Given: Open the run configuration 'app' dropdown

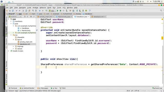Looking at the screenshot, I should 52,11.
